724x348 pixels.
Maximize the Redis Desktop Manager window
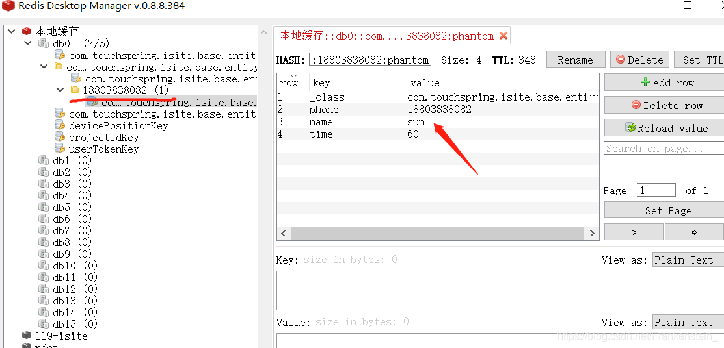coord(688,6)
